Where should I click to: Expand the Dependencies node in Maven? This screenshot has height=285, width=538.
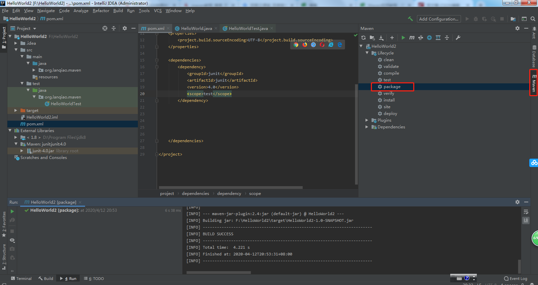click(367, 127)
